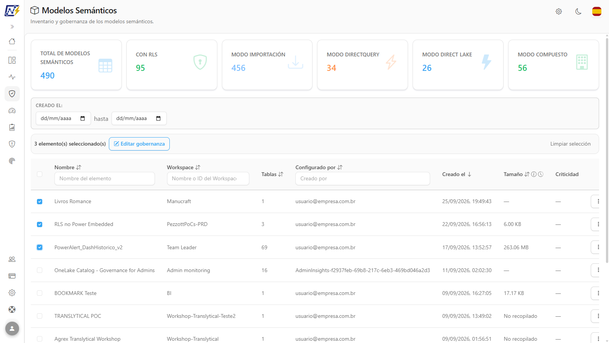Open the start date calendar picker
609x343 pixels.
coord(83,119)
